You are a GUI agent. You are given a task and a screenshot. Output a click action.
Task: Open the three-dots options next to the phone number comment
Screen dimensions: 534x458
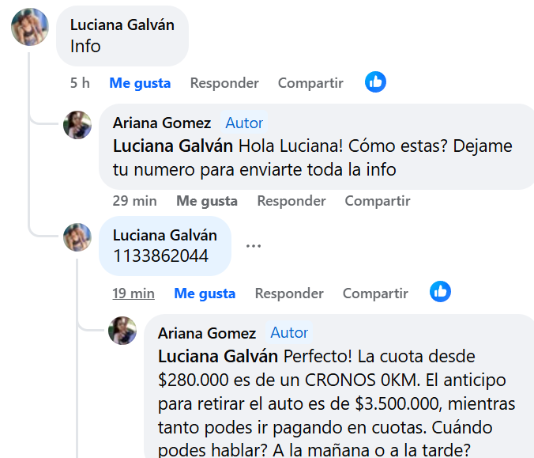254,245
